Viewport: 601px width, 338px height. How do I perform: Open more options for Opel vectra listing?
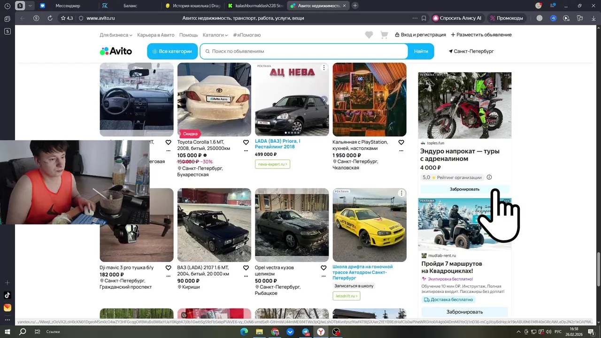(x=324, y=277)
